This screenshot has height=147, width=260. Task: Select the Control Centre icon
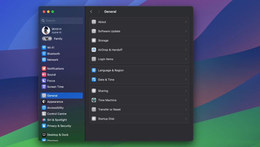pyautogui.click(x=44, y=114)
